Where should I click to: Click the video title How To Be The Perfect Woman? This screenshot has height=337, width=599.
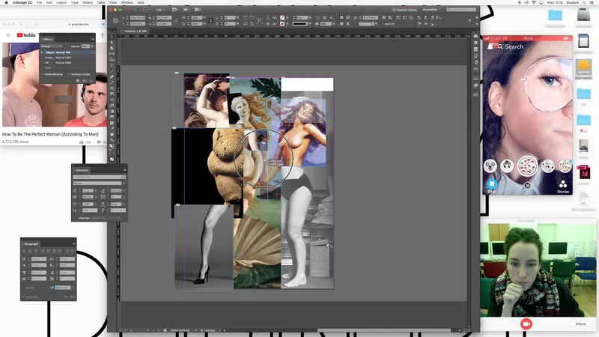tap(50, 134)
